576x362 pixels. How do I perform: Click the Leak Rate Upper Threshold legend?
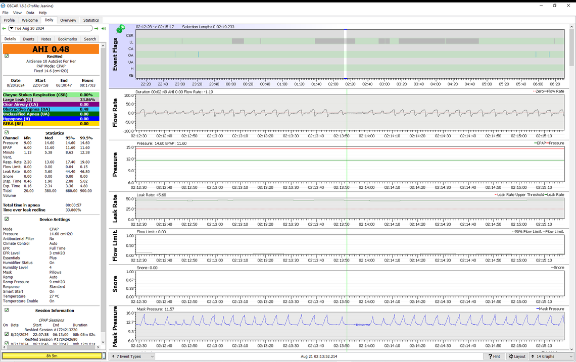[519, 194]
